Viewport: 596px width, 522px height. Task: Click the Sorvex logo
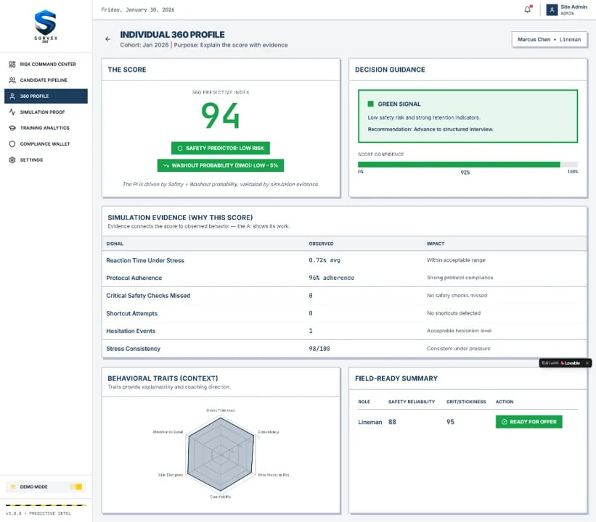[x=45, y=24]
